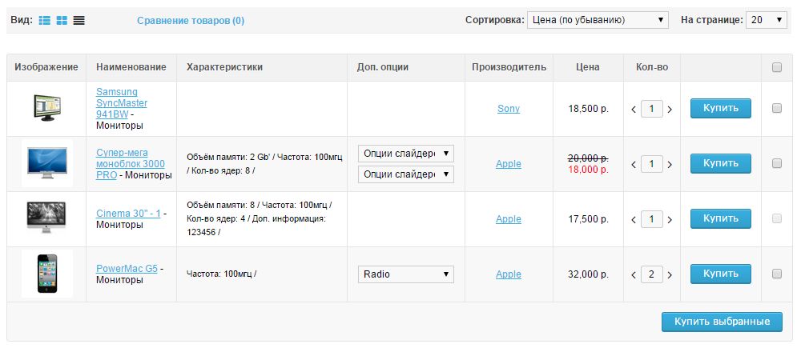The height and width of the screenshot is (348, 801).
Task: Open first Опции слайдера dropdown
Action: 405,153
